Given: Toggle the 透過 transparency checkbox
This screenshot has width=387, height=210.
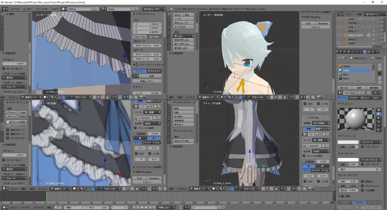Looking at the screenshot, I should pyautogui.click(x=342, y=196).
